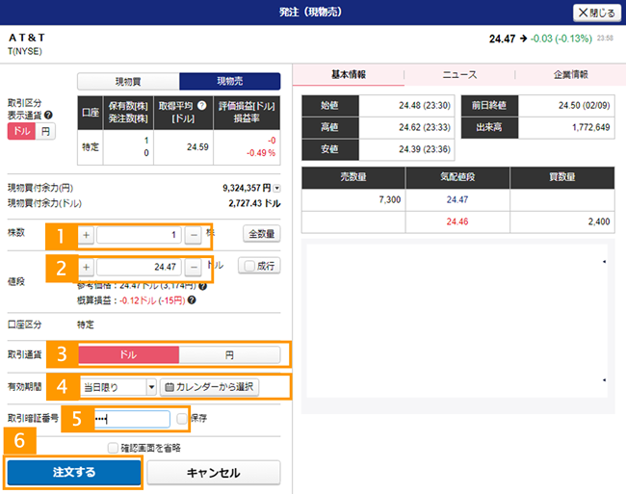
Task: Click the 安値 value 24.39 (23:36)
Action: click(425, 149)
